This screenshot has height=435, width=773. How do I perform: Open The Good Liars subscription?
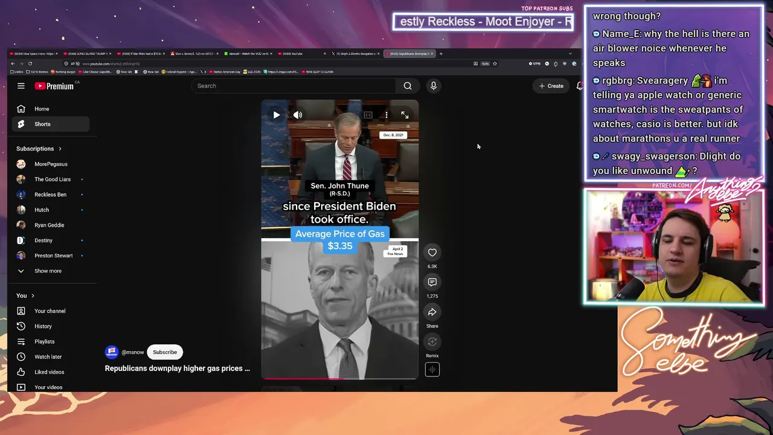(51, 179)
